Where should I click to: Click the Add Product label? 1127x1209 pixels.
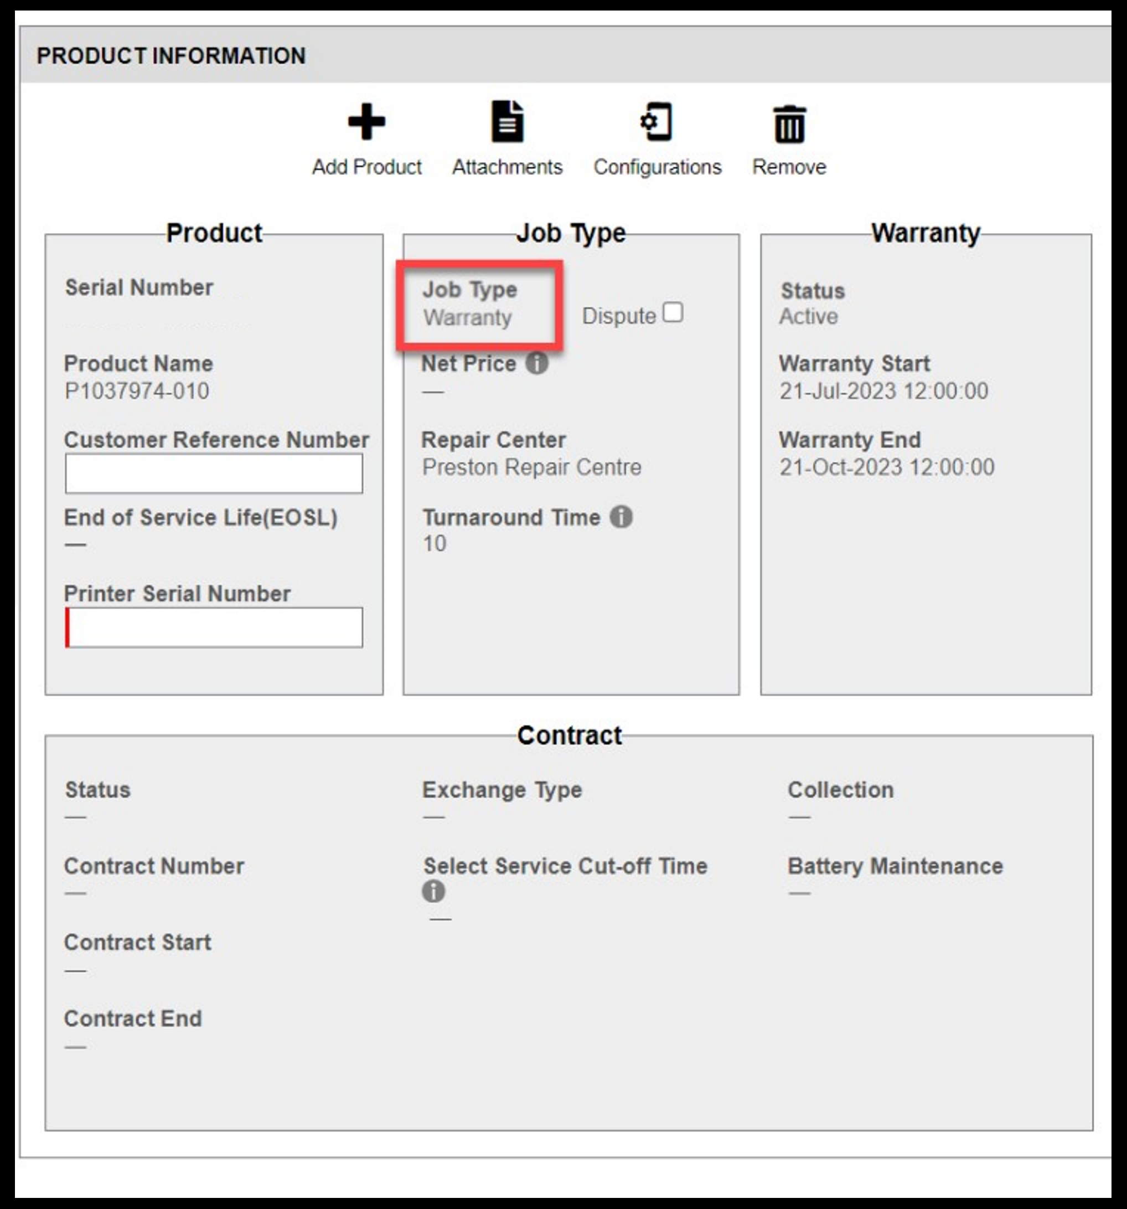point(366,167)
